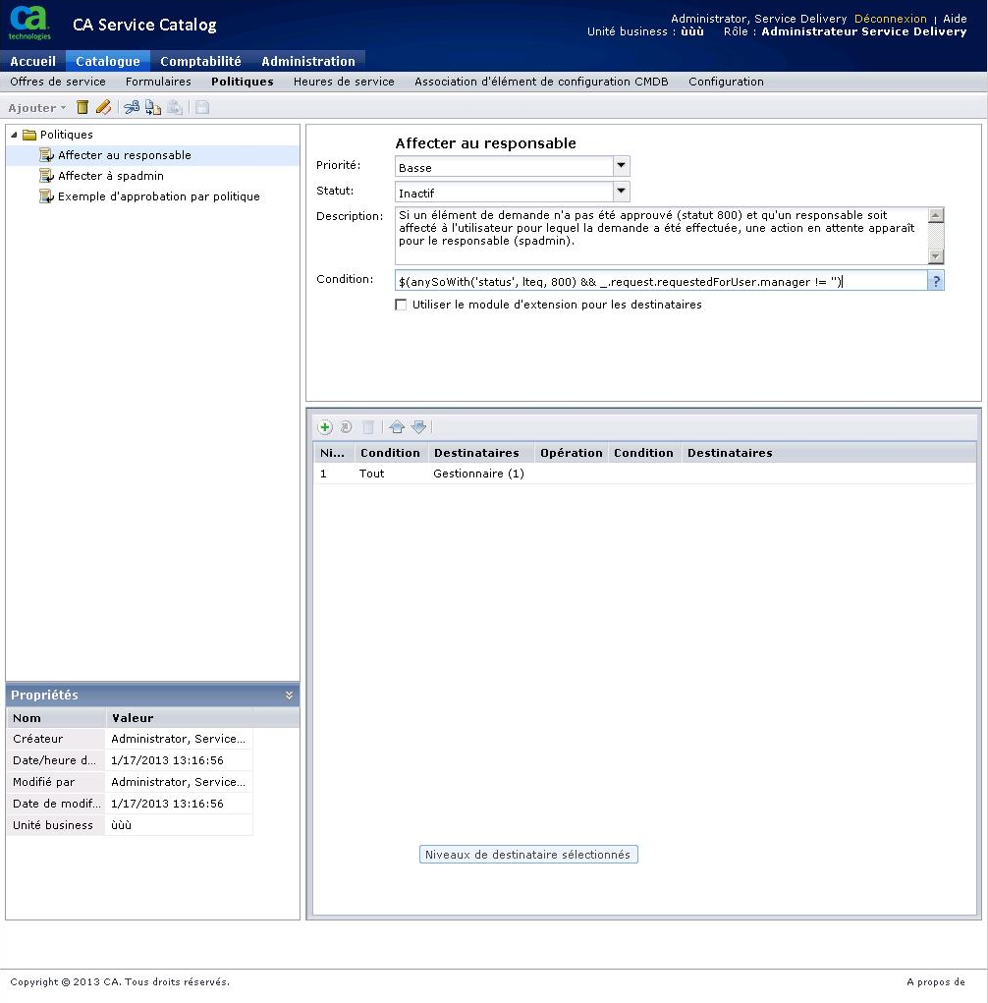This screenshot has height=1003, width=988.
Task: Open the Statut dropdown
Action: (620, 193)
